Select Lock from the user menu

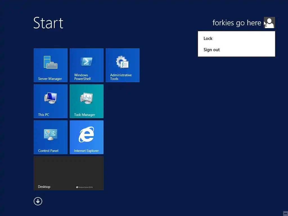236,38
